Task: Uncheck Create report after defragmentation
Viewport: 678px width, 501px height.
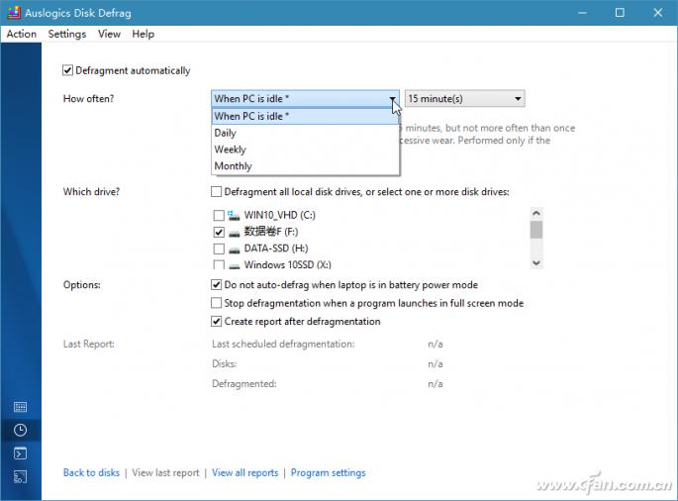Action: pos(216,321)
